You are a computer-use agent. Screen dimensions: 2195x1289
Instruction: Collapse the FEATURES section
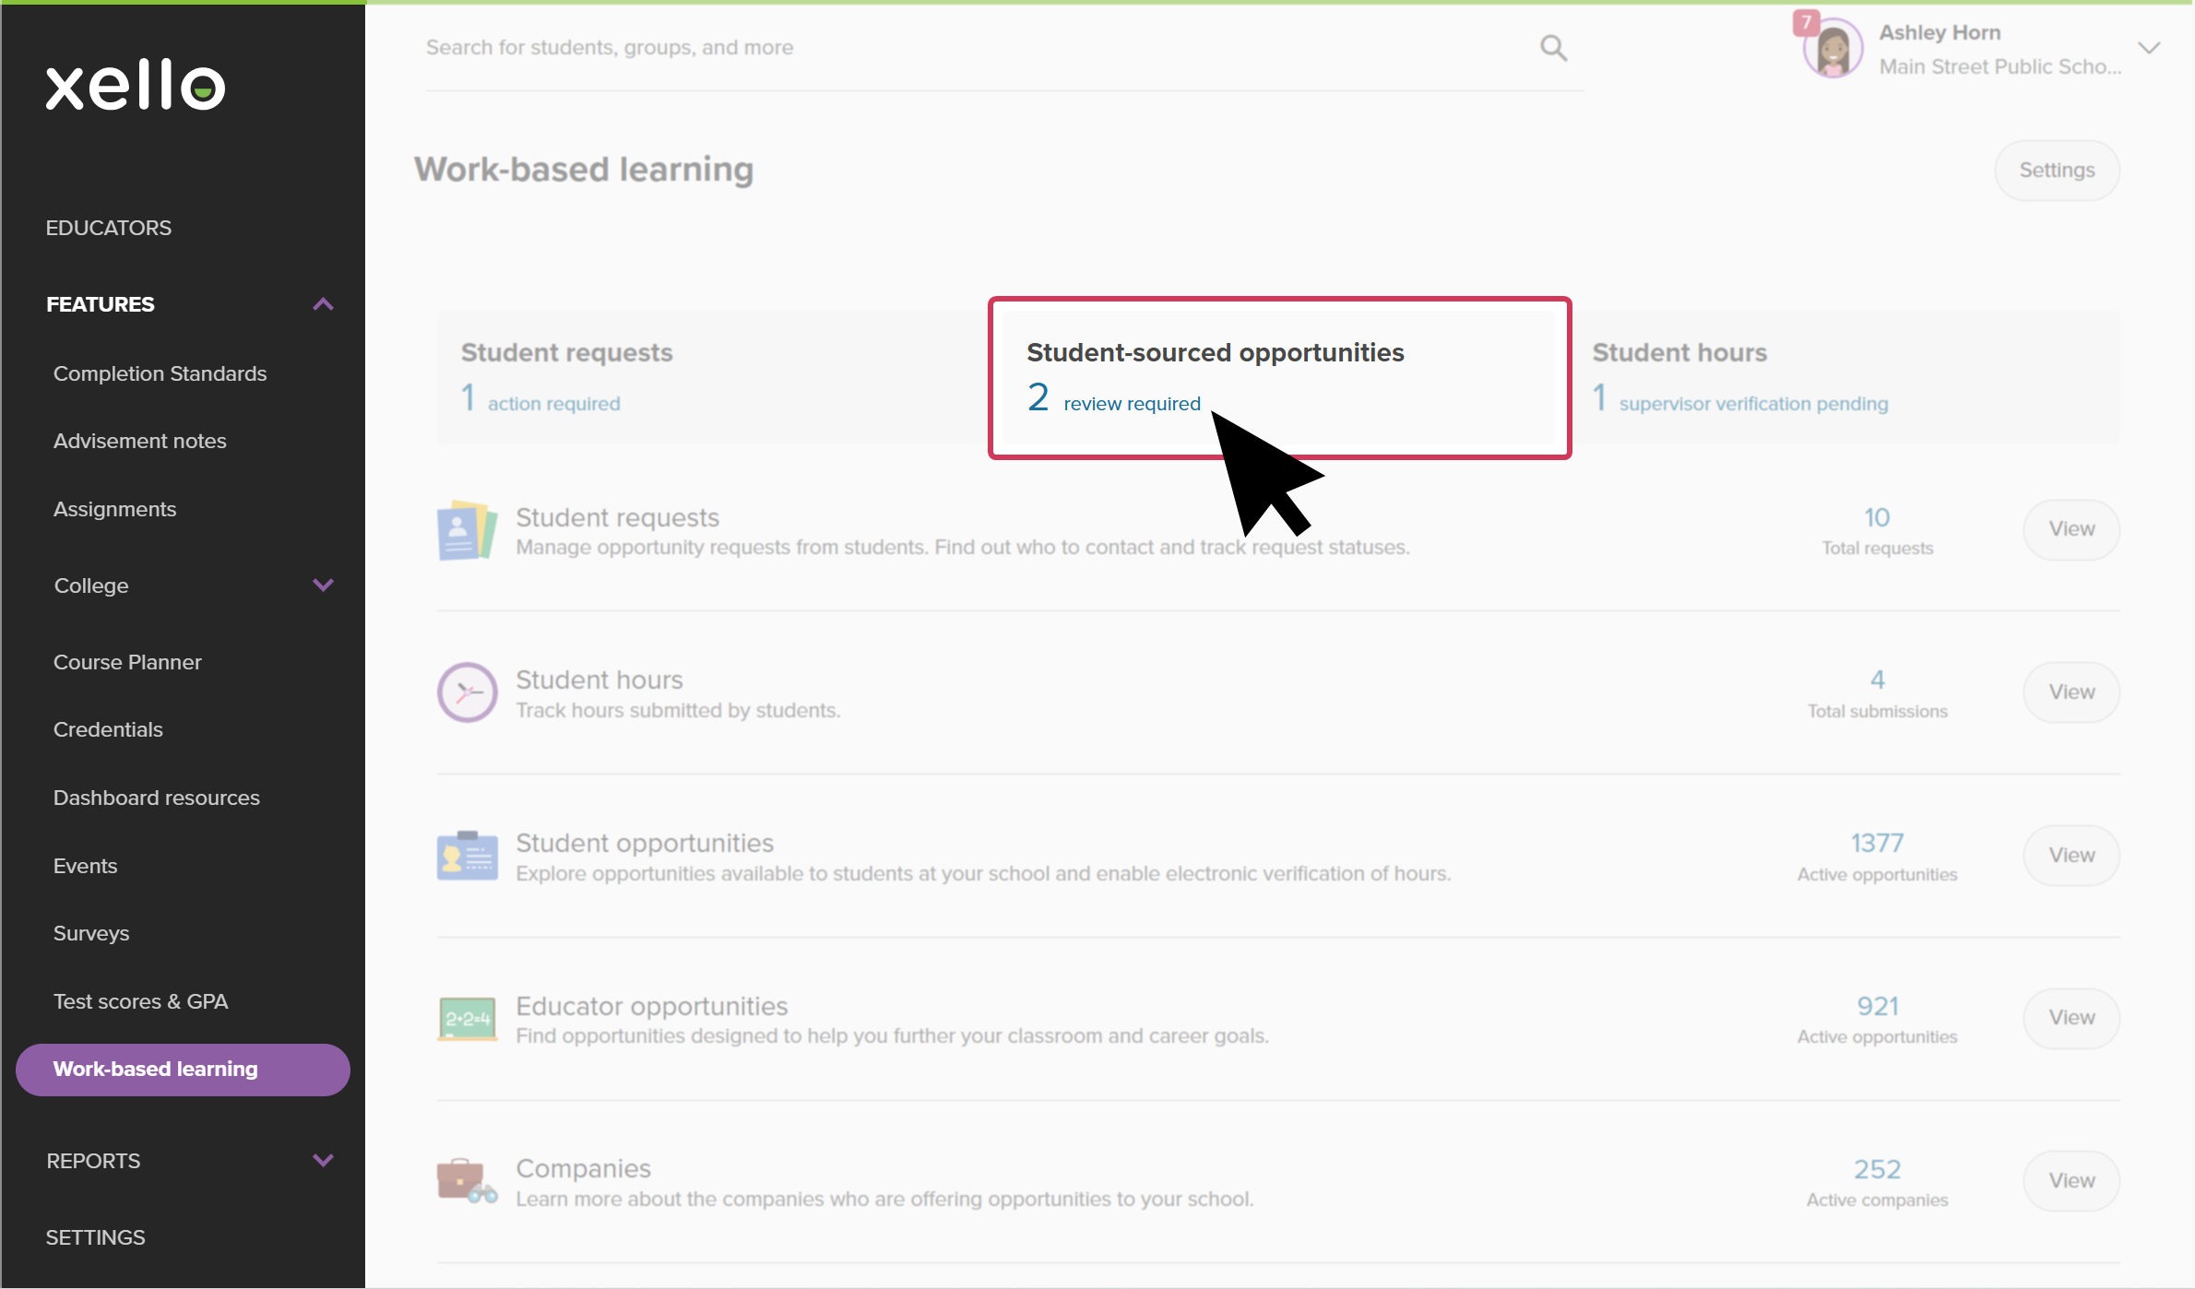pos(323,304)
